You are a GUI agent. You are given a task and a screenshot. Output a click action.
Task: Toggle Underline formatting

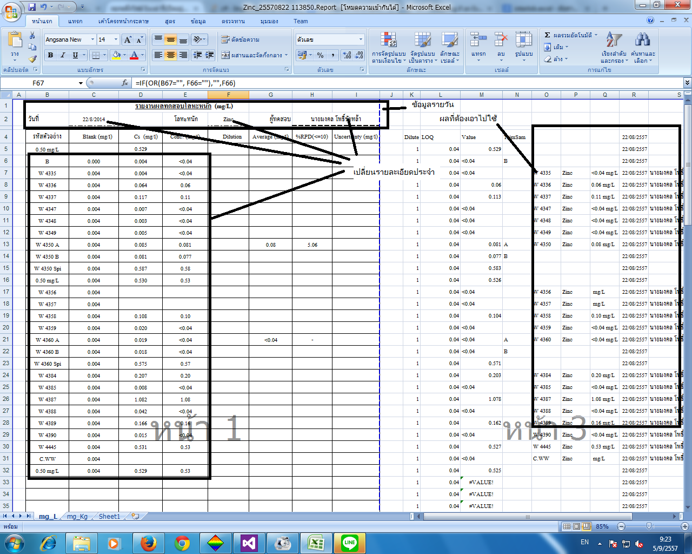75,55
